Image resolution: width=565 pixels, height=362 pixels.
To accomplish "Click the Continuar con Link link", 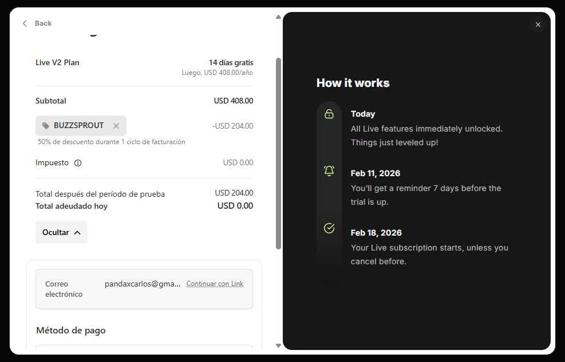I will (215, 284).
